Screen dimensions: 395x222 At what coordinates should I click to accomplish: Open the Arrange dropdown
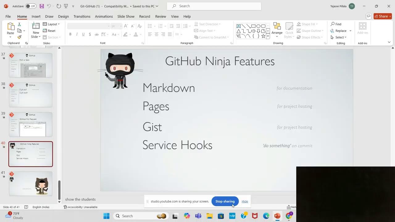(x=277, y=30)
